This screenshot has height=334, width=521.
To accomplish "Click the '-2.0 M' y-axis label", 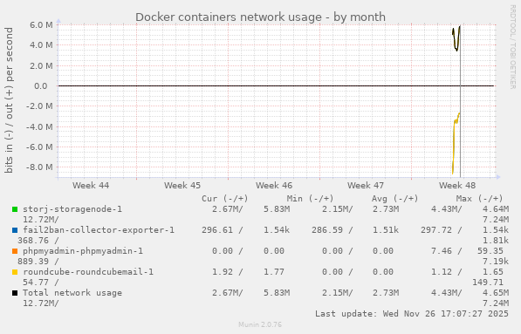I will (39, 106).
